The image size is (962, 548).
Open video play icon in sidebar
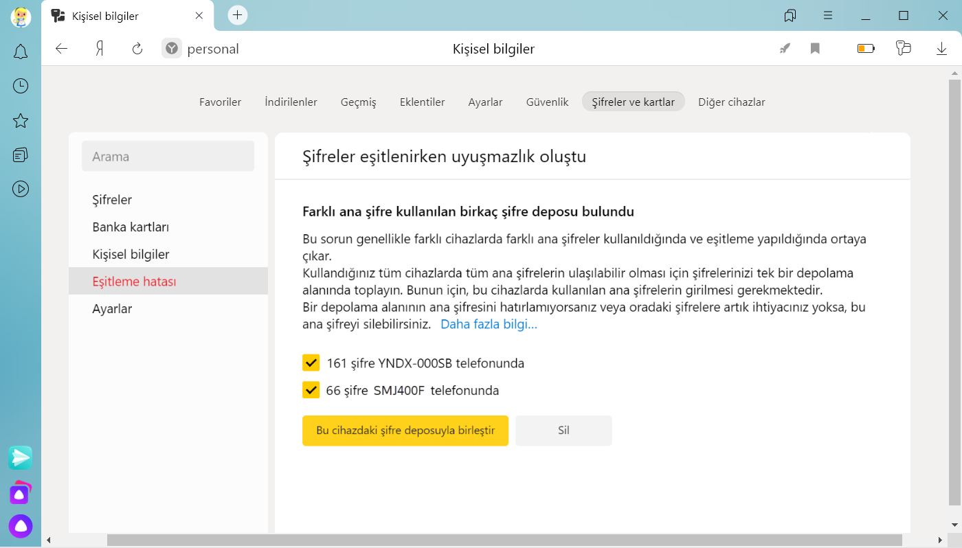[21, 189]
